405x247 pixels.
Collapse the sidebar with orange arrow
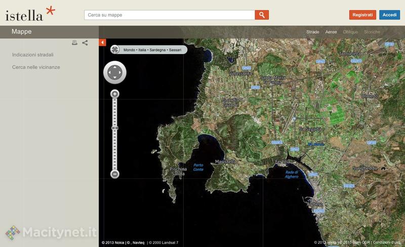click(102, 42)
